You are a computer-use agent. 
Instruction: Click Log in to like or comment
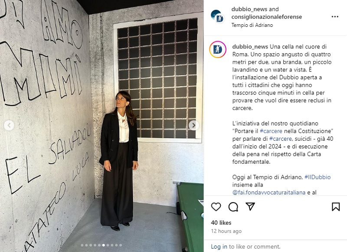coord(219,246)
